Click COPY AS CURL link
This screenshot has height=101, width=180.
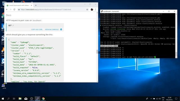click(x=37, y=29)
